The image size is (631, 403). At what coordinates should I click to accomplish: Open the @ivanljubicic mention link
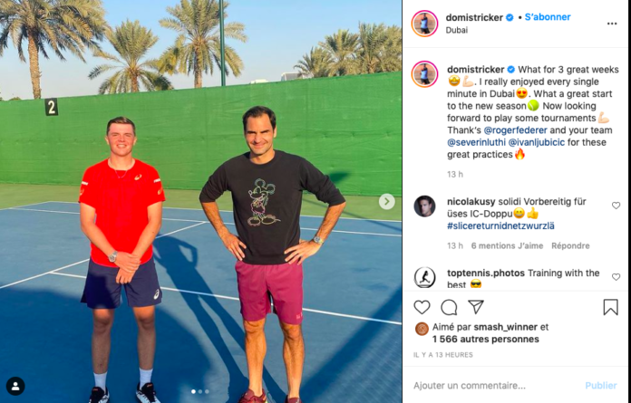(537, 142)
